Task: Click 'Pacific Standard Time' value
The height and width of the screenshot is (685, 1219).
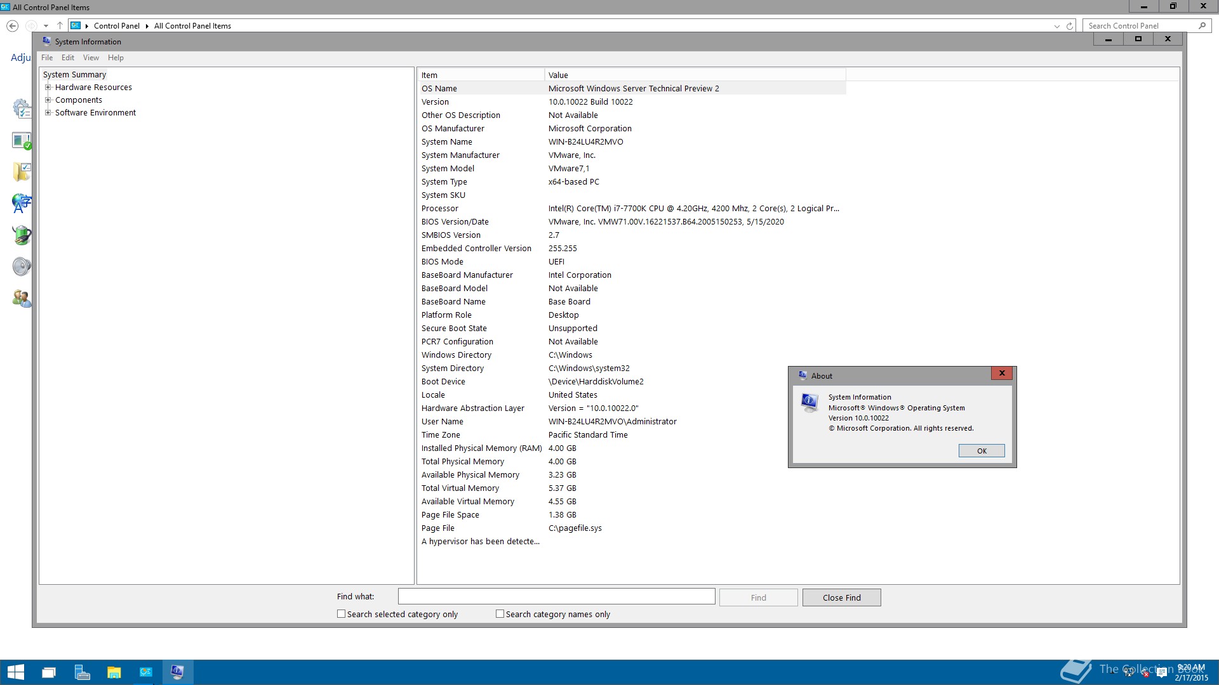Action: pos(588,435)
